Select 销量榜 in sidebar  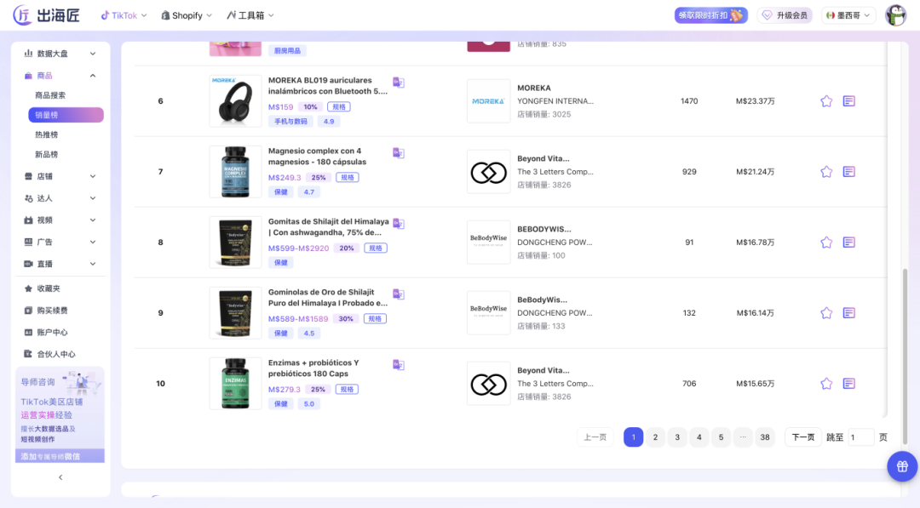(x=66, y=115)
